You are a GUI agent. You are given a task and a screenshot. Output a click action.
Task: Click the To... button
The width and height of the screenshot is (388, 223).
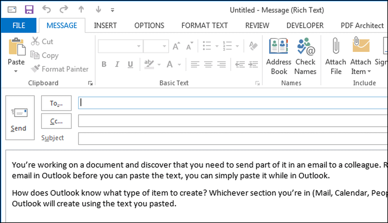coord(56,103)
